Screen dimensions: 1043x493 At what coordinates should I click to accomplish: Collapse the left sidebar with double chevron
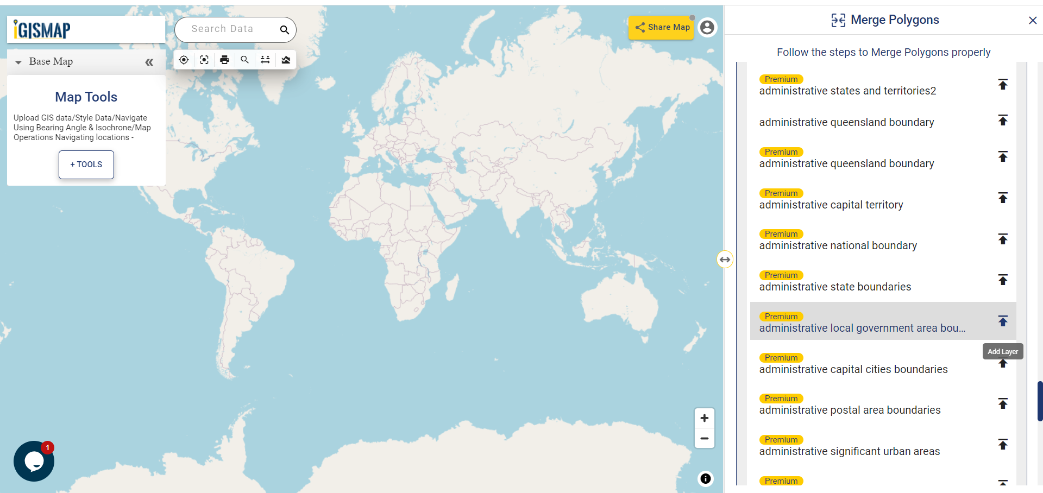pos(149,62)
